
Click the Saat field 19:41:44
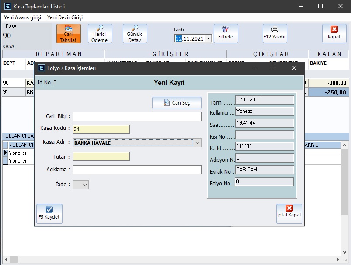(x=264, y=123)
